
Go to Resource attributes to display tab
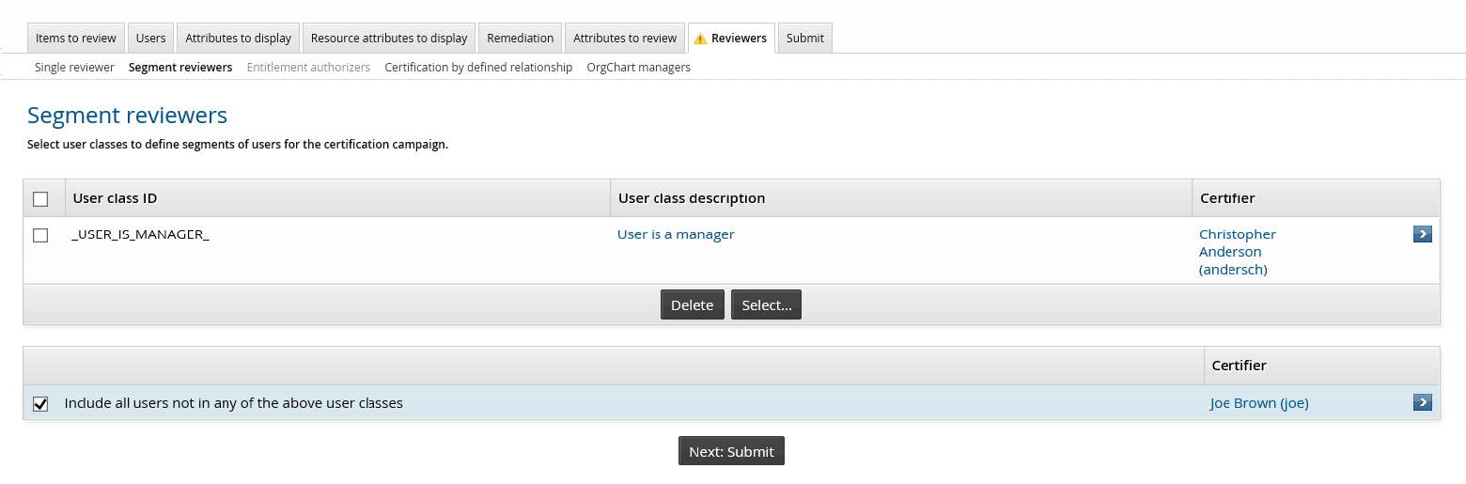(x=389, y=39)
